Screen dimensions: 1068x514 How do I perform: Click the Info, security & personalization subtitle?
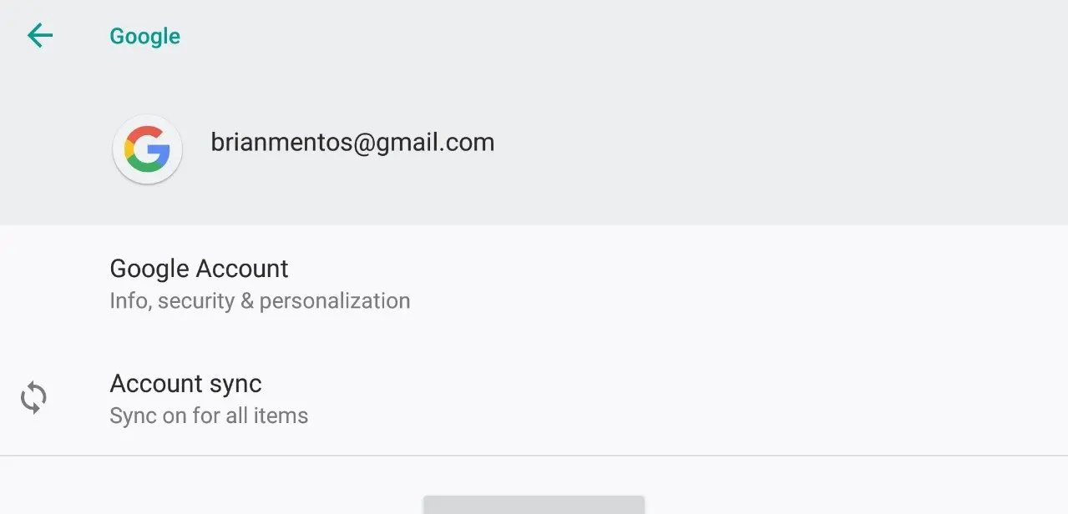(260, 301)
